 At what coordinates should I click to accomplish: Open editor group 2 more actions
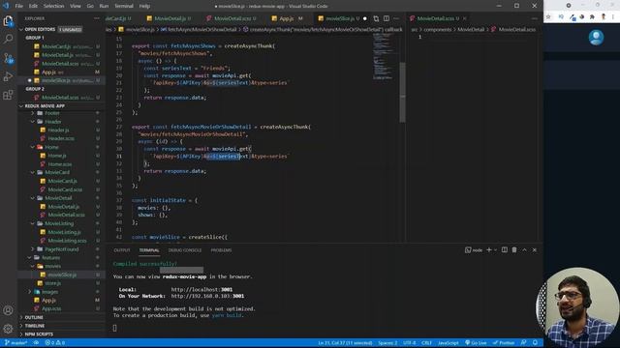535,18
